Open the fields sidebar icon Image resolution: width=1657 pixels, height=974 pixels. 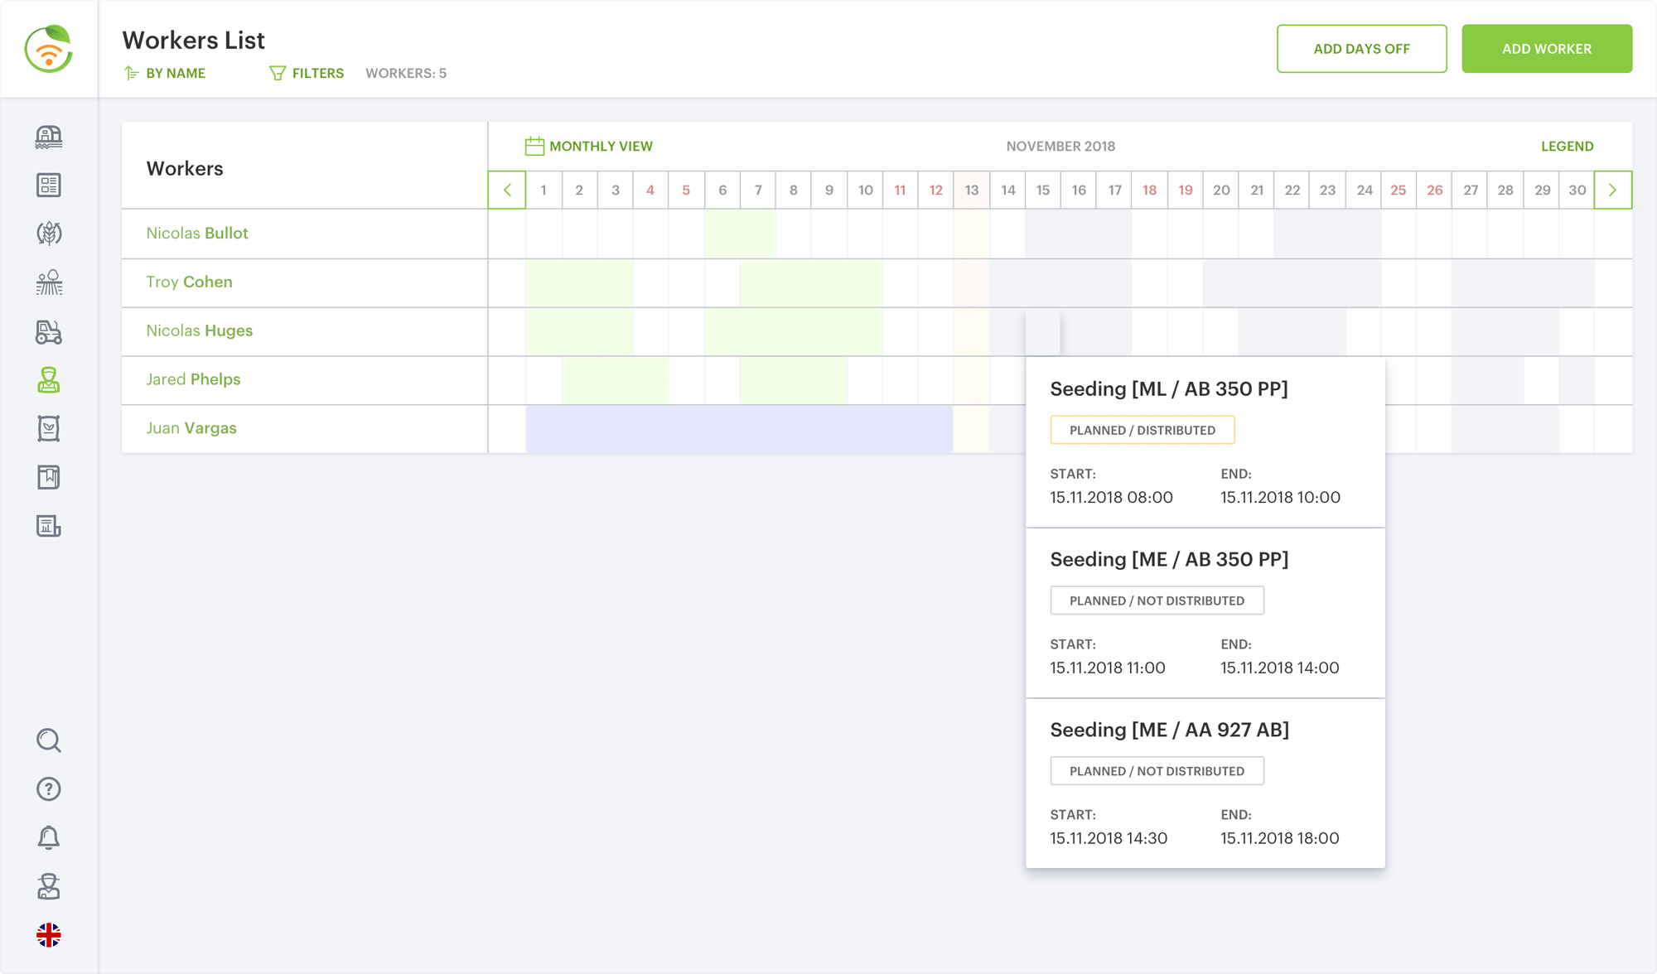click(x=49, y=282)
